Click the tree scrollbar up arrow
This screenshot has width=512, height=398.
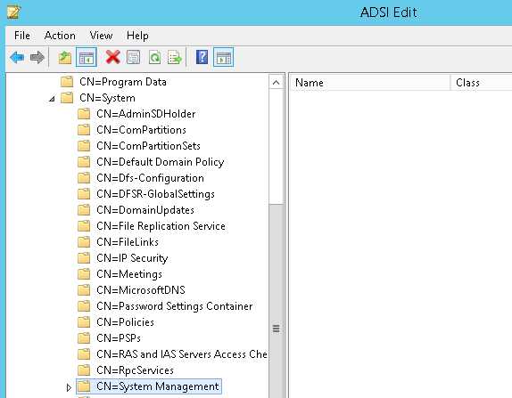point(276,82)
